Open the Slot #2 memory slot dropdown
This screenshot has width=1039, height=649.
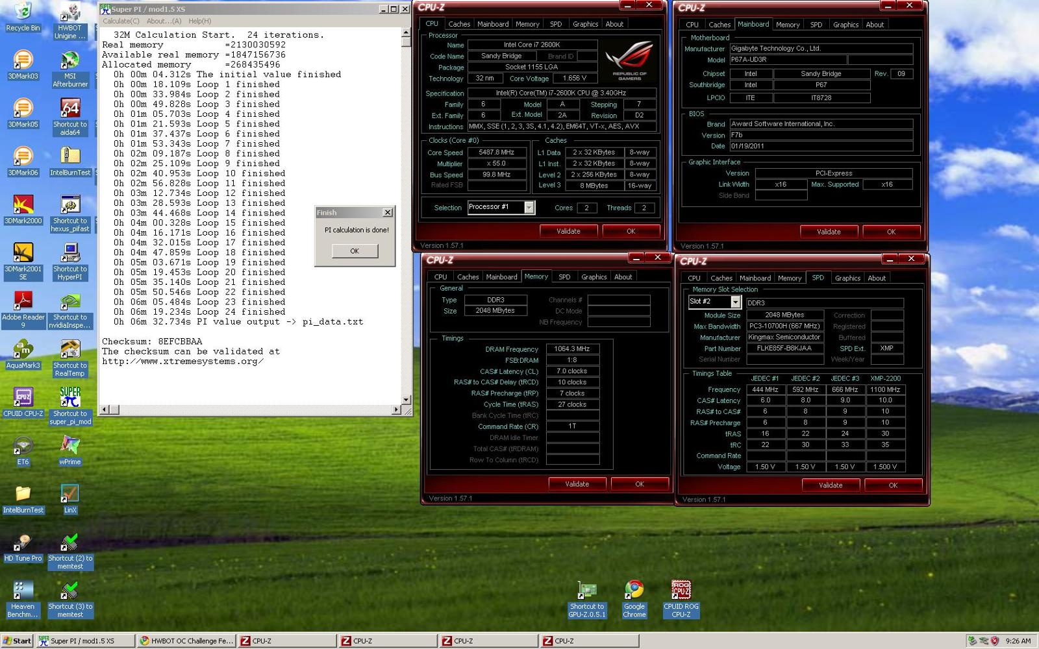[x=735, y=302]
